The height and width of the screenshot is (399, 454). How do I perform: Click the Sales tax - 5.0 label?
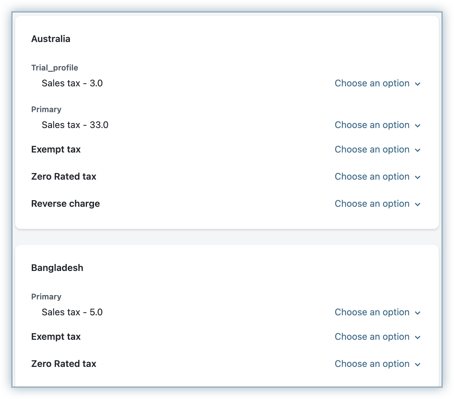pyautogui.click(x=72, y=312)
